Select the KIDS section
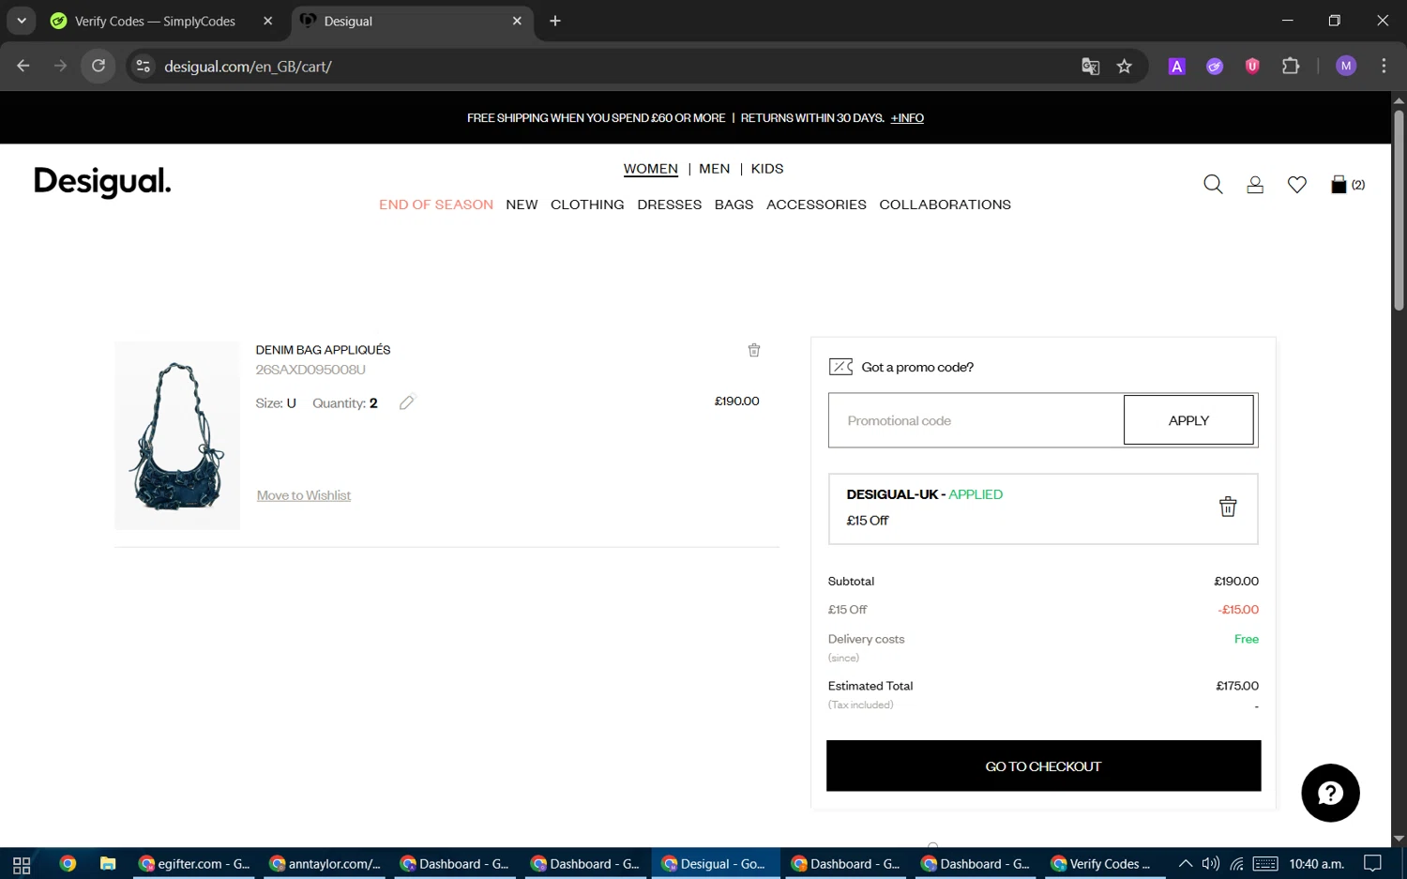The image size is (1407, 879). pos(767,169)
